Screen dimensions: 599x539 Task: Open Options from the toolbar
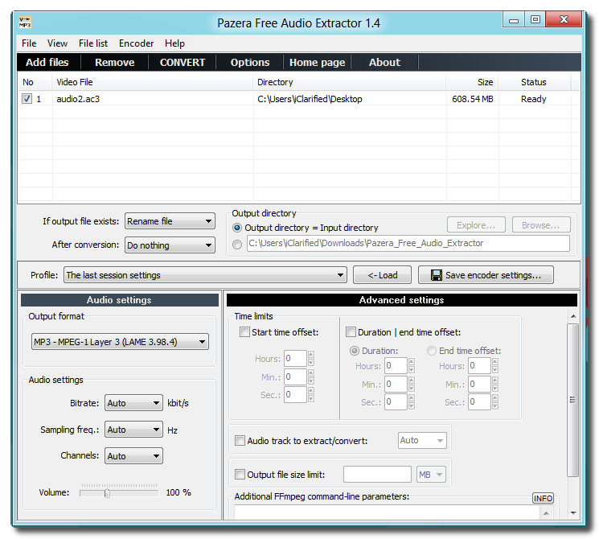click(x=250, y=62)
